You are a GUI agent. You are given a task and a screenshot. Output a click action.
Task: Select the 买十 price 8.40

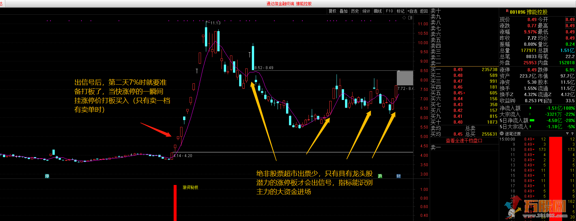coord(458,122)
